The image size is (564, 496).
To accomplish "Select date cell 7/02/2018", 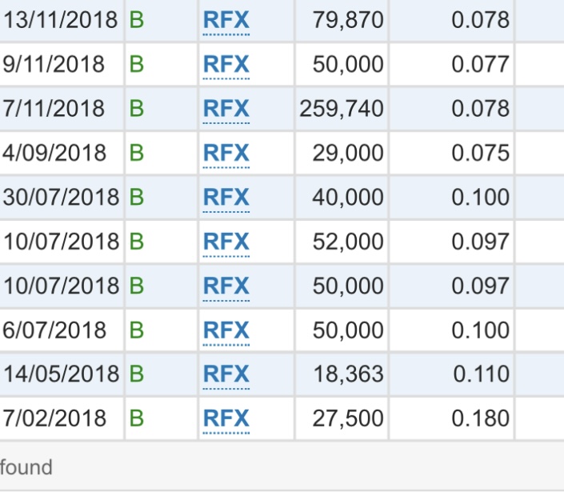I will 54,418.
